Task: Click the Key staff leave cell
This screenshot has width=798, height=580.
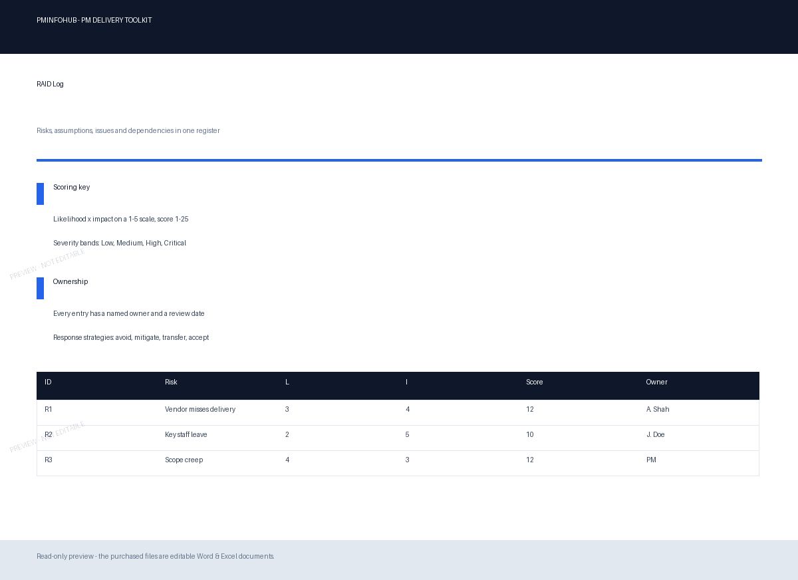Action: pyautogui.click(x=186, y=434)
